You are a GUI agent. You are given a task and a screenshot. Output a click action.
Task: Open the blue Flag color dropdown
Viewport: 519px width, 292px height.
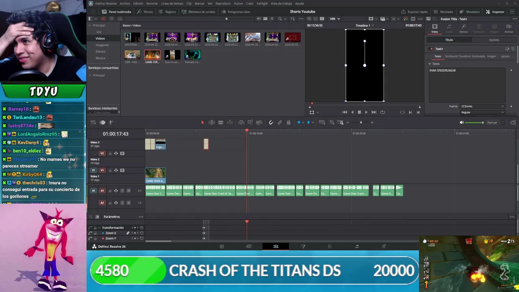[x=302, y=122]
